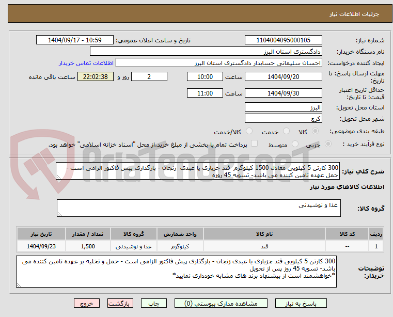Toggle the اسناد خزانه اسلامی payment checkbox
The image size is (393, 317).
pyautogui.click(x=254, y=144)
